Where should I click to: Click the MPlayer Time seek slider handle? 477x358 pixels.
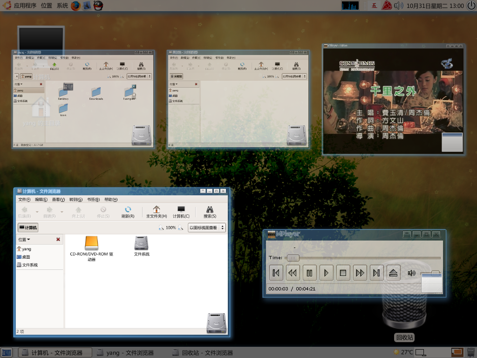[x=293, y=258]
